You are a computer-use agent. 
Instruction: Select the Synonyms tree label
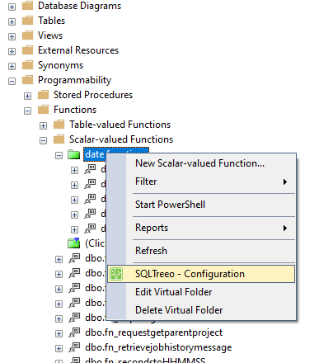pos(60,65)
